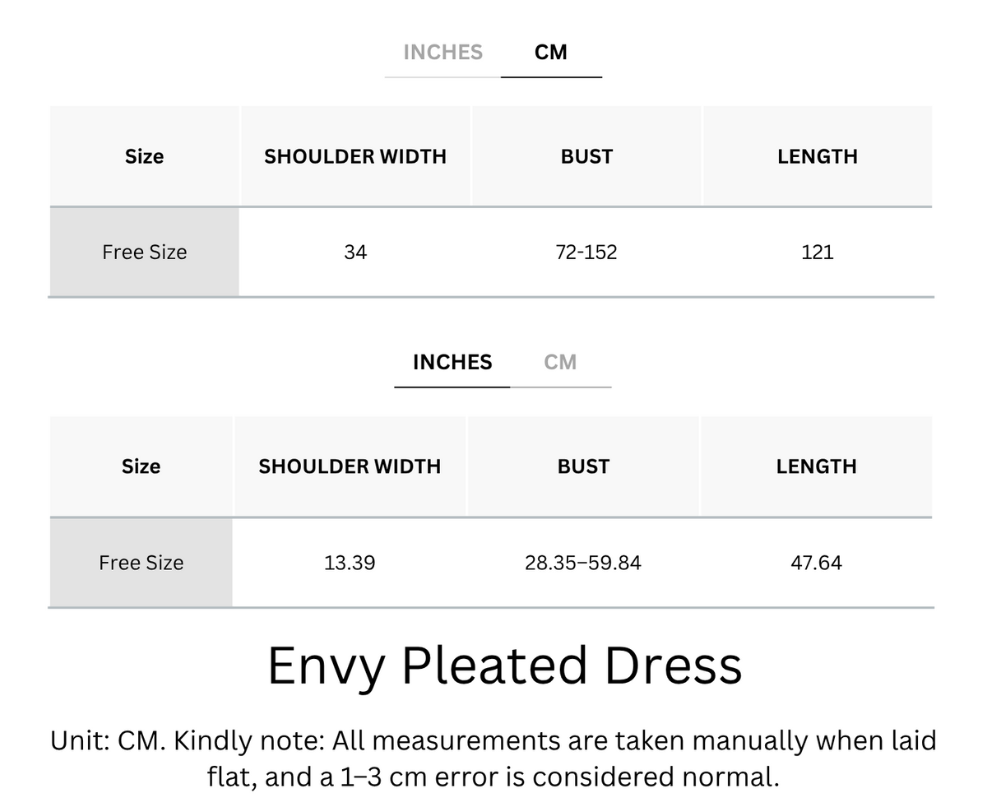Click shoulder width value 34
This screenshot has width=987, height=807.
[x=355, y=252]
